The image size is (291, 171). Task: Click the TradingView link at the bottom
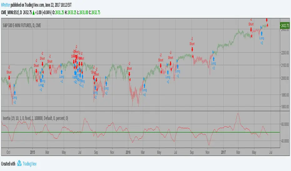(x=30, y=164)
